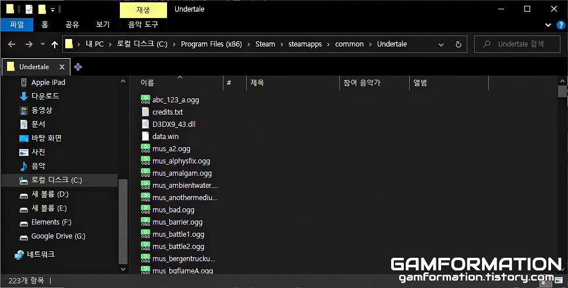The height and width of the screenshot is (288, 568).
Task: Select mus_battle1.ogg file
Action: [178, 234]
